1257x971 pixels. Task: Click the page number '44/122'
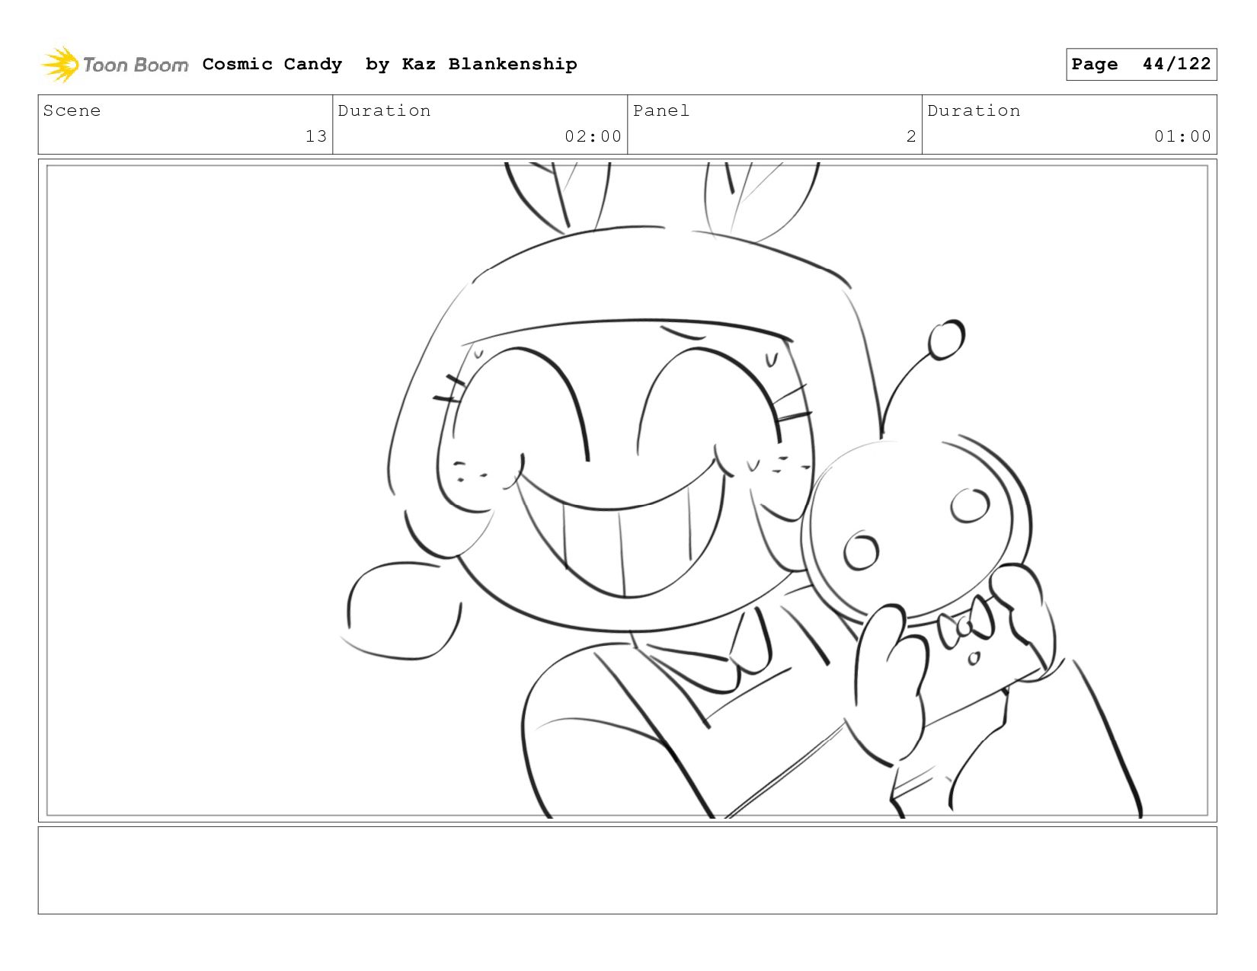1176,64
